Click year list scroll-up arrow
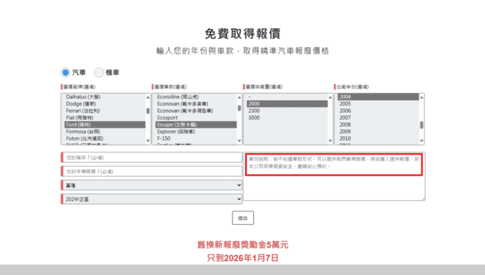The width and height of the screenshot is (485, 275). (421, 98)
